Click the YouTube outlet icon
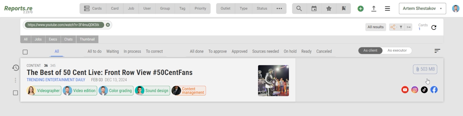The width and height of the screenshot is (463, 116). pos(405,90)
